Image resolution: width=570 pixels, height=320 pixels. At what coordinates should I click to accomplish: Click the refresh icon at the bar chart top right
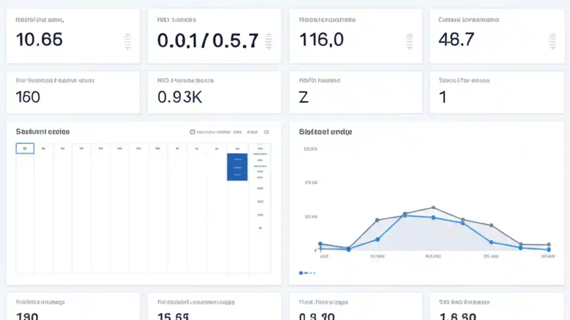click(x=267, y=132)
